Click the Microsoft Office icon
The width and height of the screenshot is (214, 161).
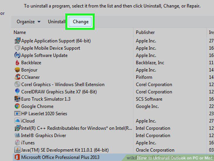17,157
